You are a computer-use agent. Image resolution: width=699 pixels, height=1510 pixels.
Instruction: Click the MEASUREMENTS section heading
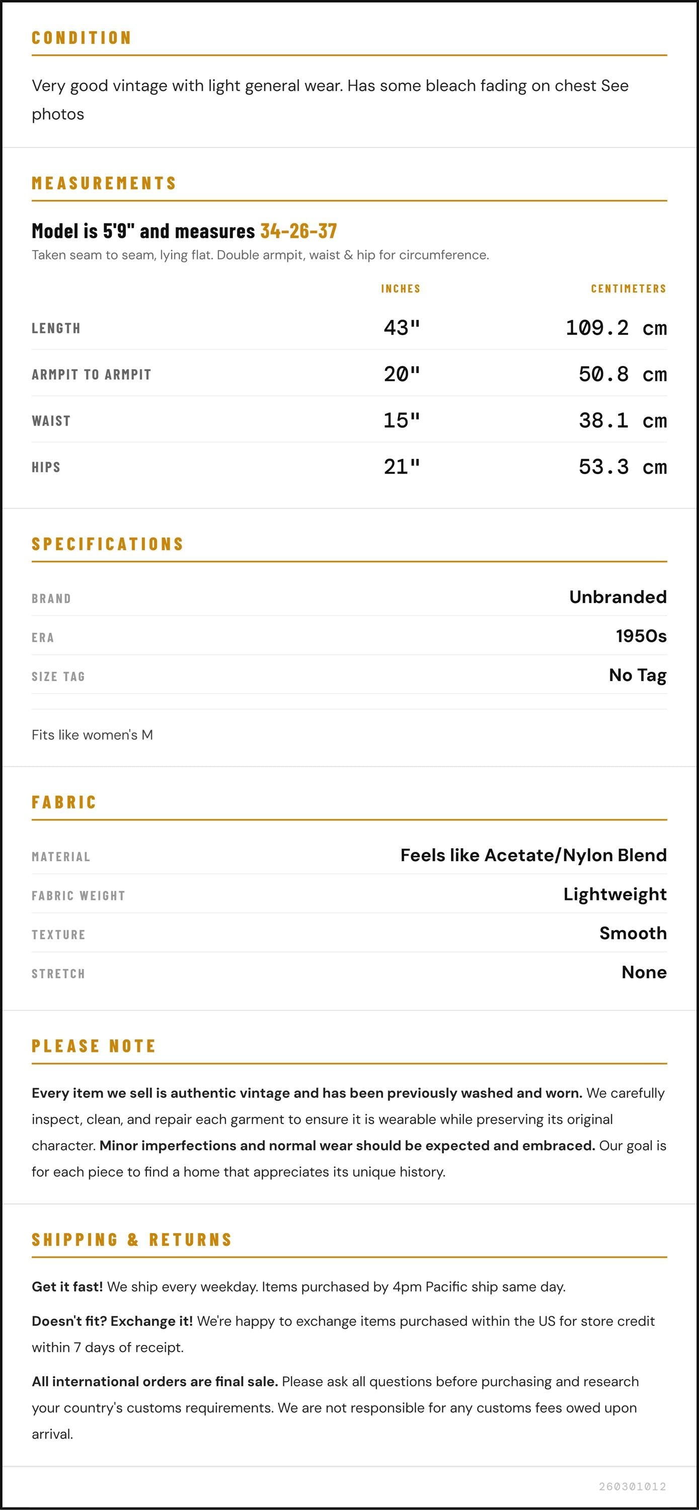(x=104, y=183)
